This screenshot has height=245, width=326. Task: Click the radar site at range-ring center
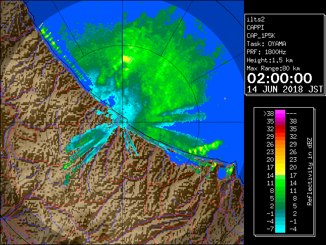click(x=123, y=122)
